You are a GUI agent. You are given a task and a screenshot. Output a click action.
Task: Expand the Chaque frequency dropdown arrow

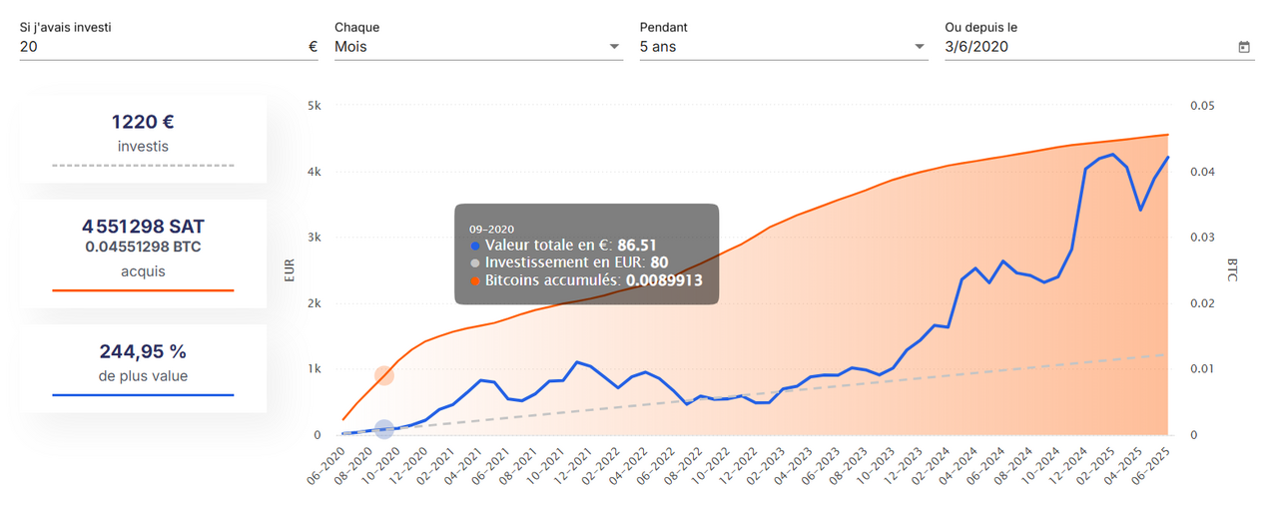613,47
